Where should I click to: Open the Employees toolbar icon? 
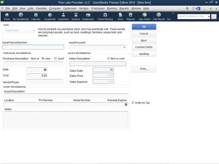88,16
